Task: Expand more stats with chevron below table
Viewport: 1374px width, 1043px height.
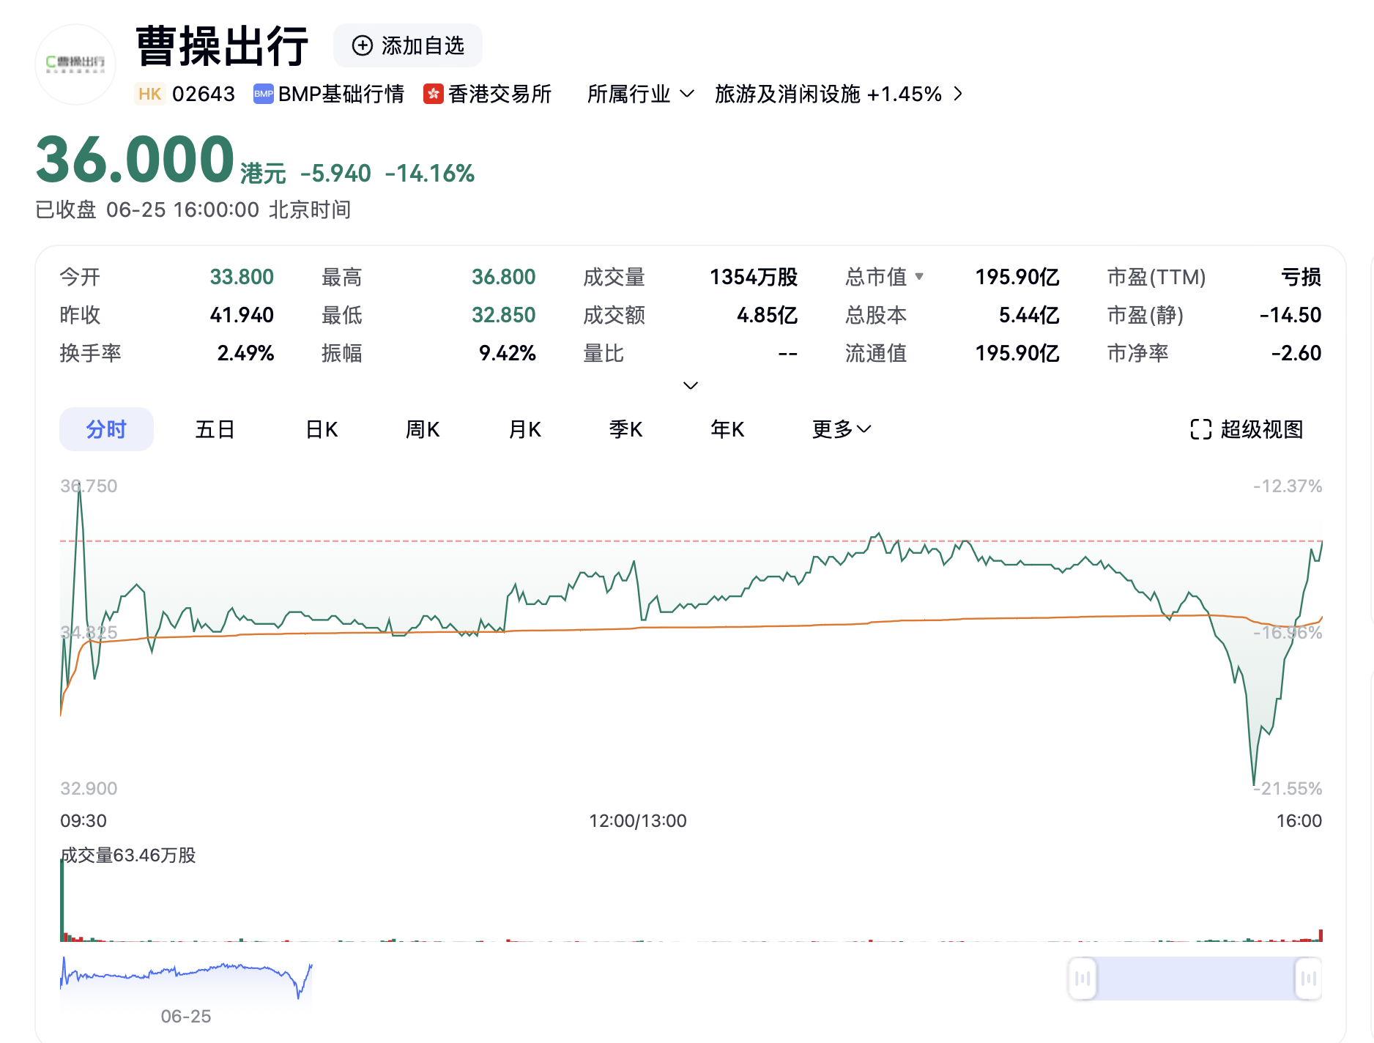Action: coord(690,385)
